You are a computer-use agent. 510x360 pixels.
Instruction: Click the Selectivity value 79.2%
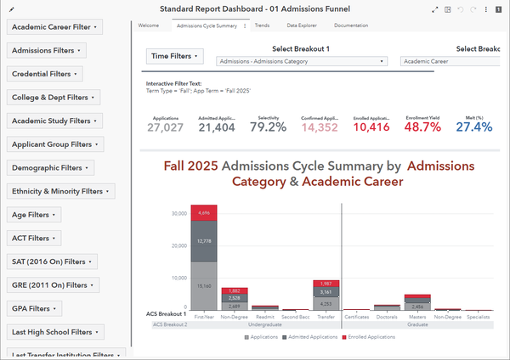269,127
